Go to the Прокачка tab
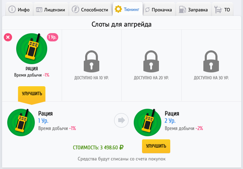Screen dimensions: 243x169 (x=159, y=10)
